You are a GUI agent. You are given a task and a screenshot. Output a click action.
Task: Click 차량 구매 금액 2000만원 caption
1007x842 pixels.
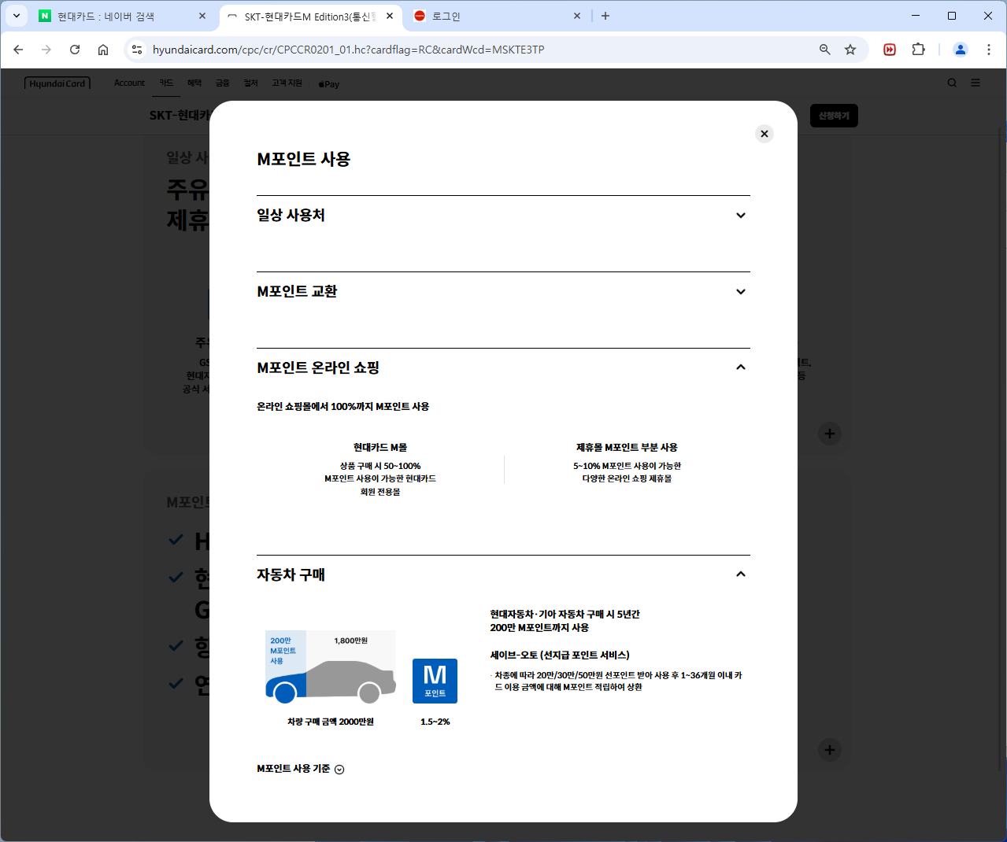(331, 722)
